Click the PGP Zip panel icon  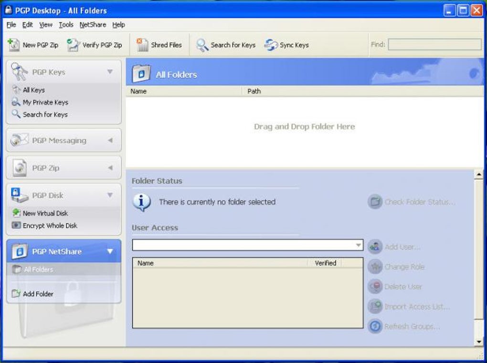tap(20, 168)
